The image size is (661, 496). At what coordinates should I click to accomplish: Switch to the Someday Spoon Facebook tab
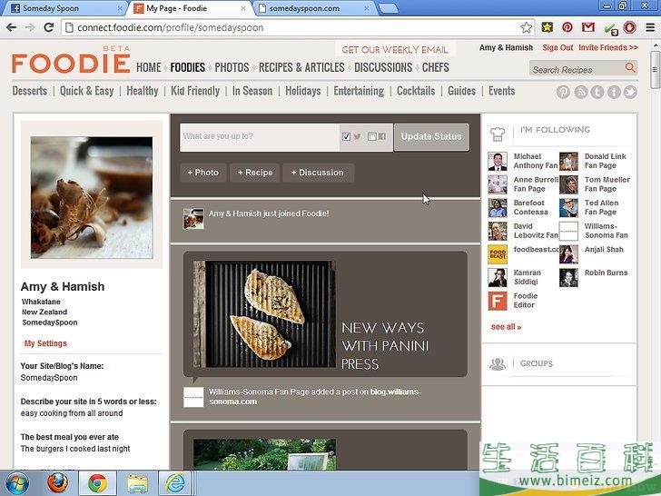tap(64, 8)
